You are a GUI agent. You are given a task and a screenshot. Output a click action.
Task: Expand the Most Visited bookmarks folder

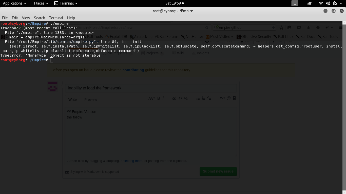click(219, 36)
